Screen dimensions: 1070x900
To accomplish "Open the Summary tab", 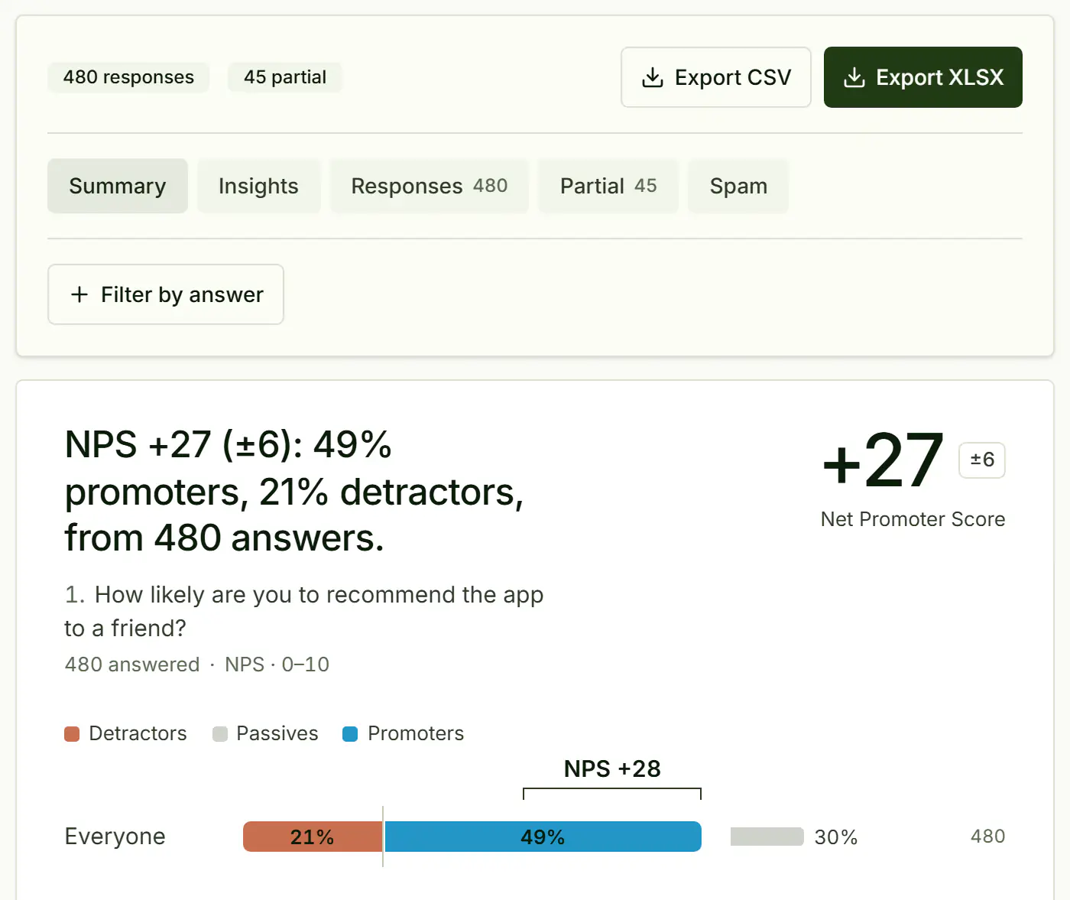I will coord(118,186).
